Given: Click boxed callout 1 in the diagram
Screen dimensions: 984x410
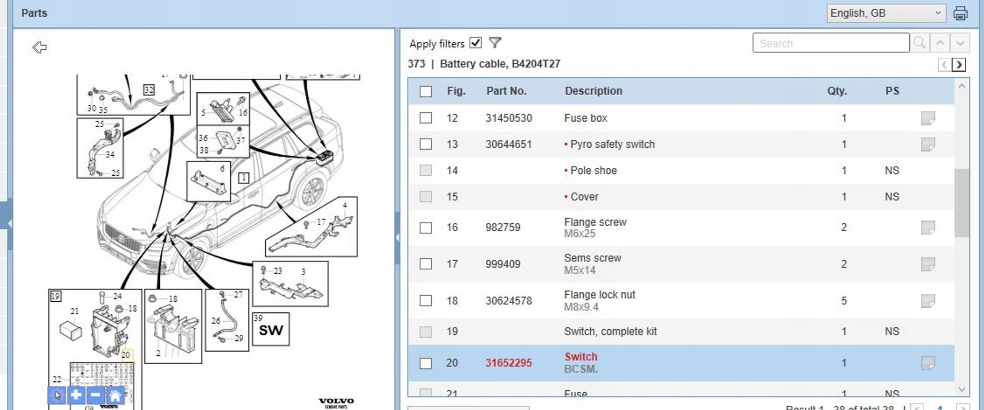Looking at the screenshot, I should [244, 178].
